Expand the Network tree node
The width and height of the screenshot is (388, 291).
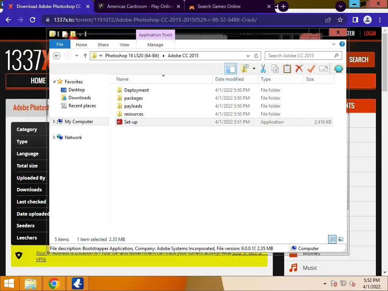54,137
